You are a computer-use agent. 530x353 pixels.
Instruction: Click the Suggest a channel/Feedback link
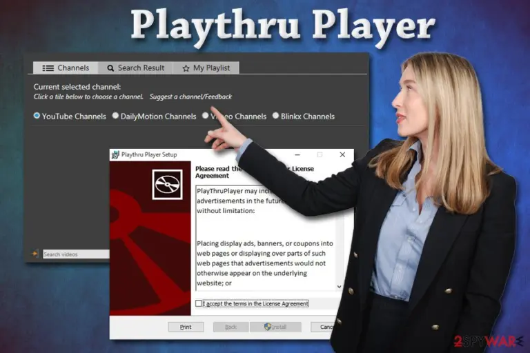[190, 97]
